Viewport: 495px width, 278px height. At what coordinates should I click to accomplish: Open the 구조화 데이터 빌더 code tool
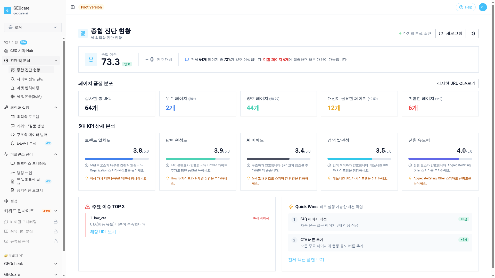pyautogui.click(x=12, y=135)
